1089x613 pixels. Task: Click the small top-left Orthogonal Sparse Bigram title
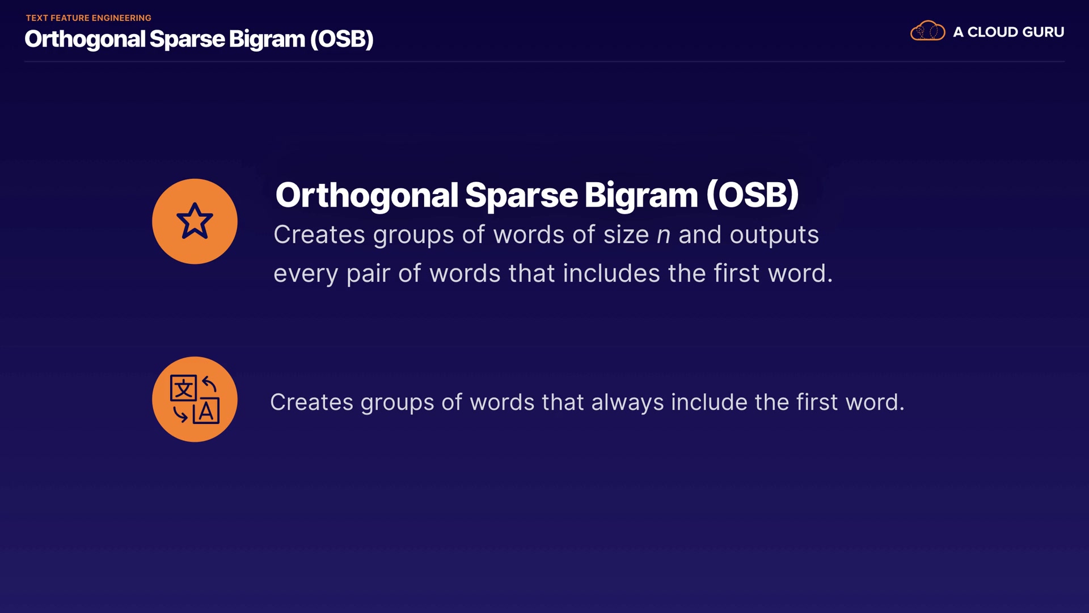click(x=199, y=39)
